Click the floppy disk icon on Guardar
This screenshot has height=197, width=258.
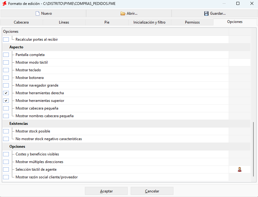click(206, 13)
